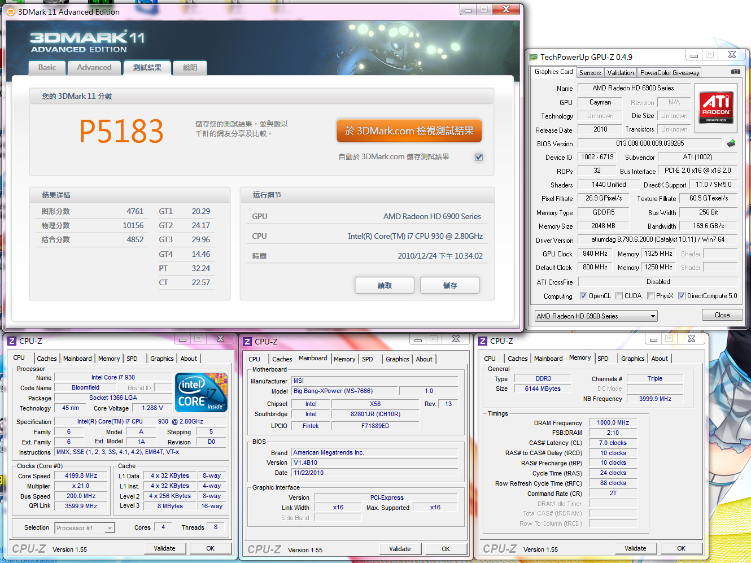Click the Triple channels value in CPU-Z

(x=655, y=379)
